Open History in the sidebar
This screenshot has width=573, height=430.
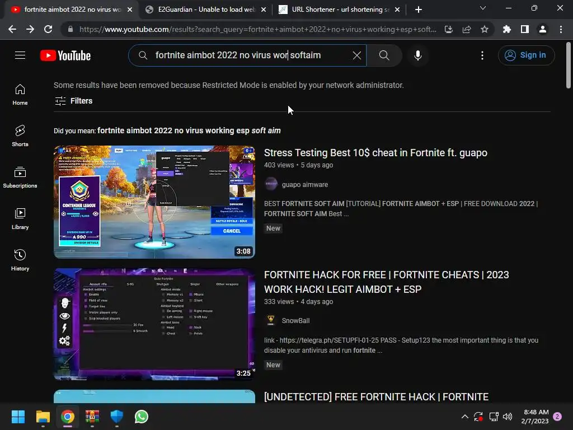[x=20, y=260]
